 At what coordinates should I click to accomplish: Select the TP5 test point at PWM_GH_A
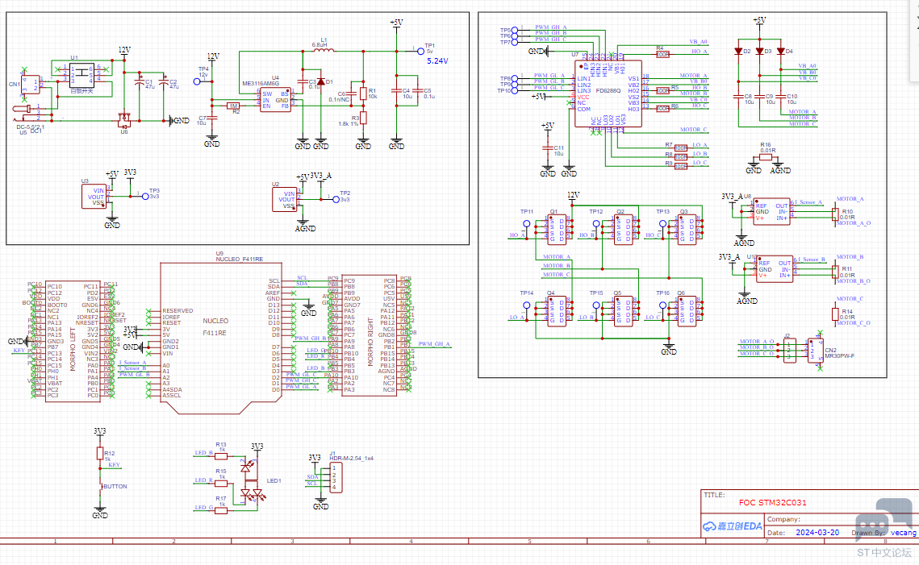click(x=514, y=30)
